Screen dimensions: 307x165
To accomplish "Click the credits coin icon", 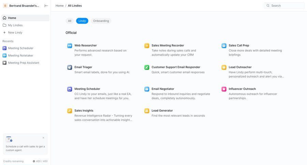I will pos(34,161).
